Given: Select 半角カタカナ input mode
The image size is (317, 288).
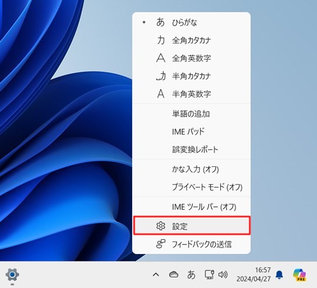Looking at the screenshot, I should pyautogui.click(x=191, y=76).
